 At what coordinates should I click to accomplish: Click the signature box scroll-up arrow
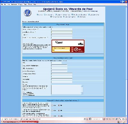[x=82, y=86]
